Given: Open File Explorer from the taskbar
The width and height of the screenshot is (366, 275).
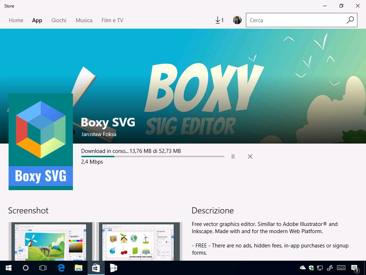Looking at the screenshot, I should click(78, 268).
